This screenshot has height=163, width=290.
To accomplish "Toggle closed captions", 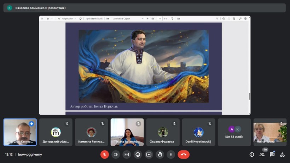I will click(x=127, y=154).
